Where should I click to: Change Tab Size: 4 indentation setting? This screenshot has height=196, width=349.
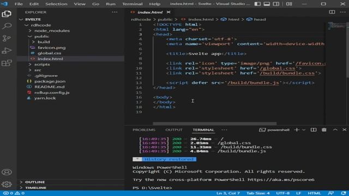(258, 193)
